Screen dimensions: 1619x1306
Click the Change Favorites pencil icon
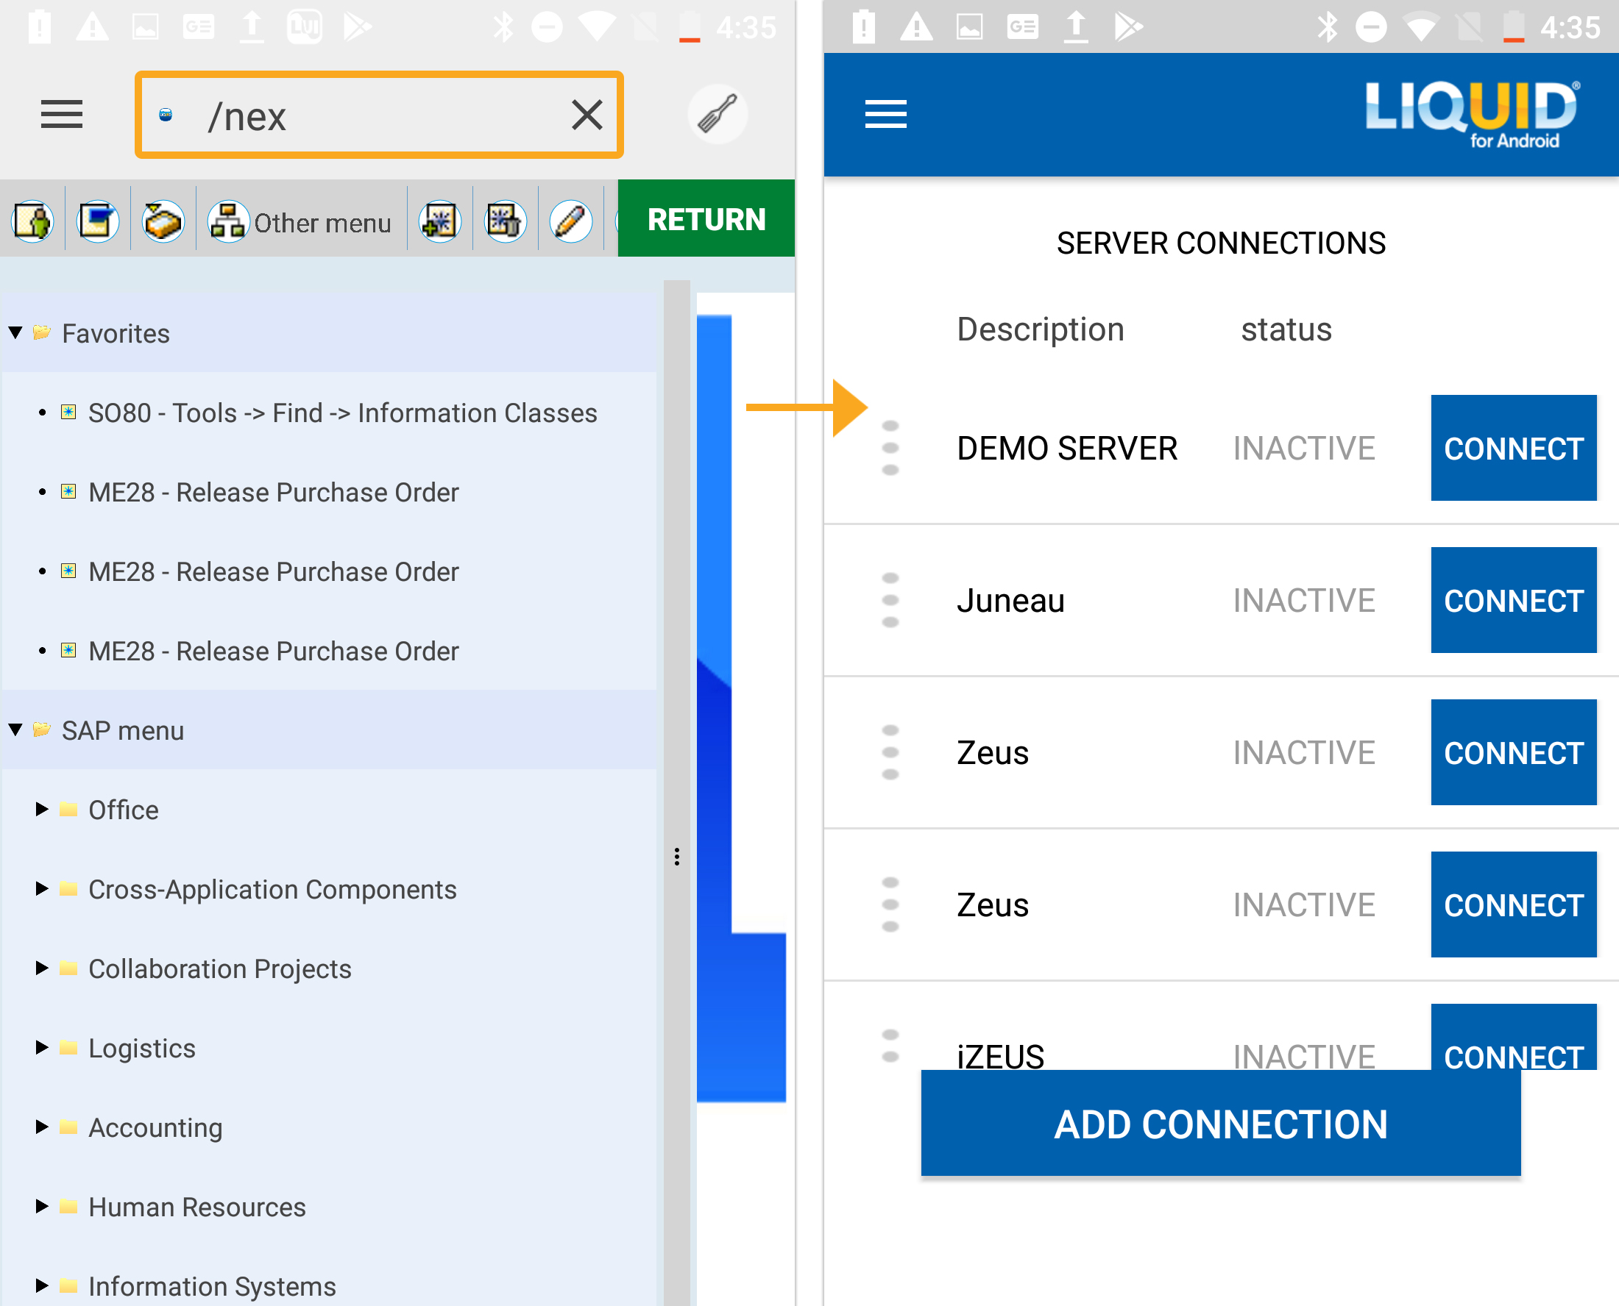click(x=570, y=222)
